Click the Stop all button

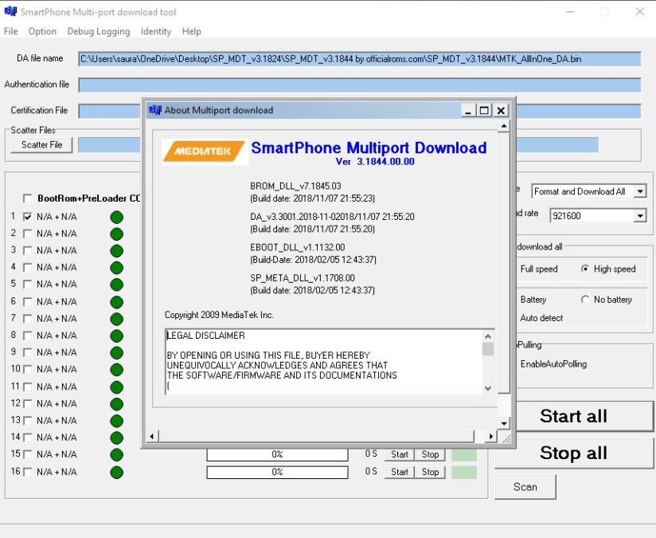point(573,453)
